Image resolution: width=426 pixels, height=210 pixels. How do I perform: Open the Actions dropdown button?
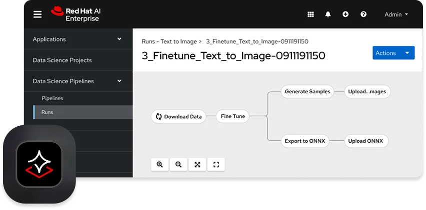point(393,53)
